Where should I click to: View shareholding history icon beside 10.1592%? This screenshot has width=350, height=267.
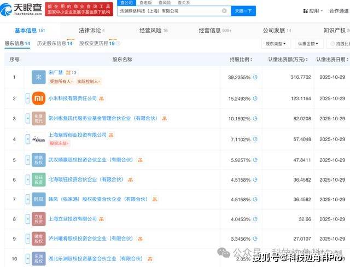pyautogui.click(x=255, y=118)
